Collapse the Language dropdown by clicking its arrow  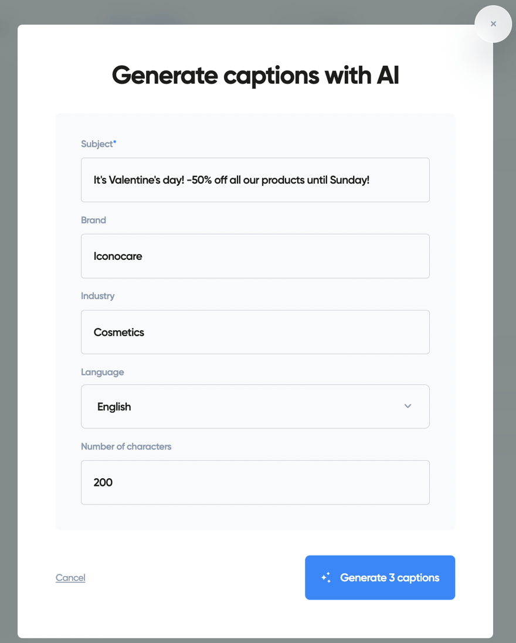click(x=408, y=405)
